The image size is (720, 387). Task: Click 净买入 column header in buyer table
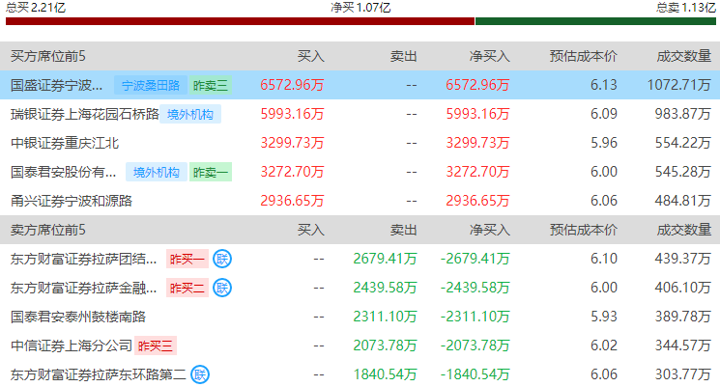489,56
